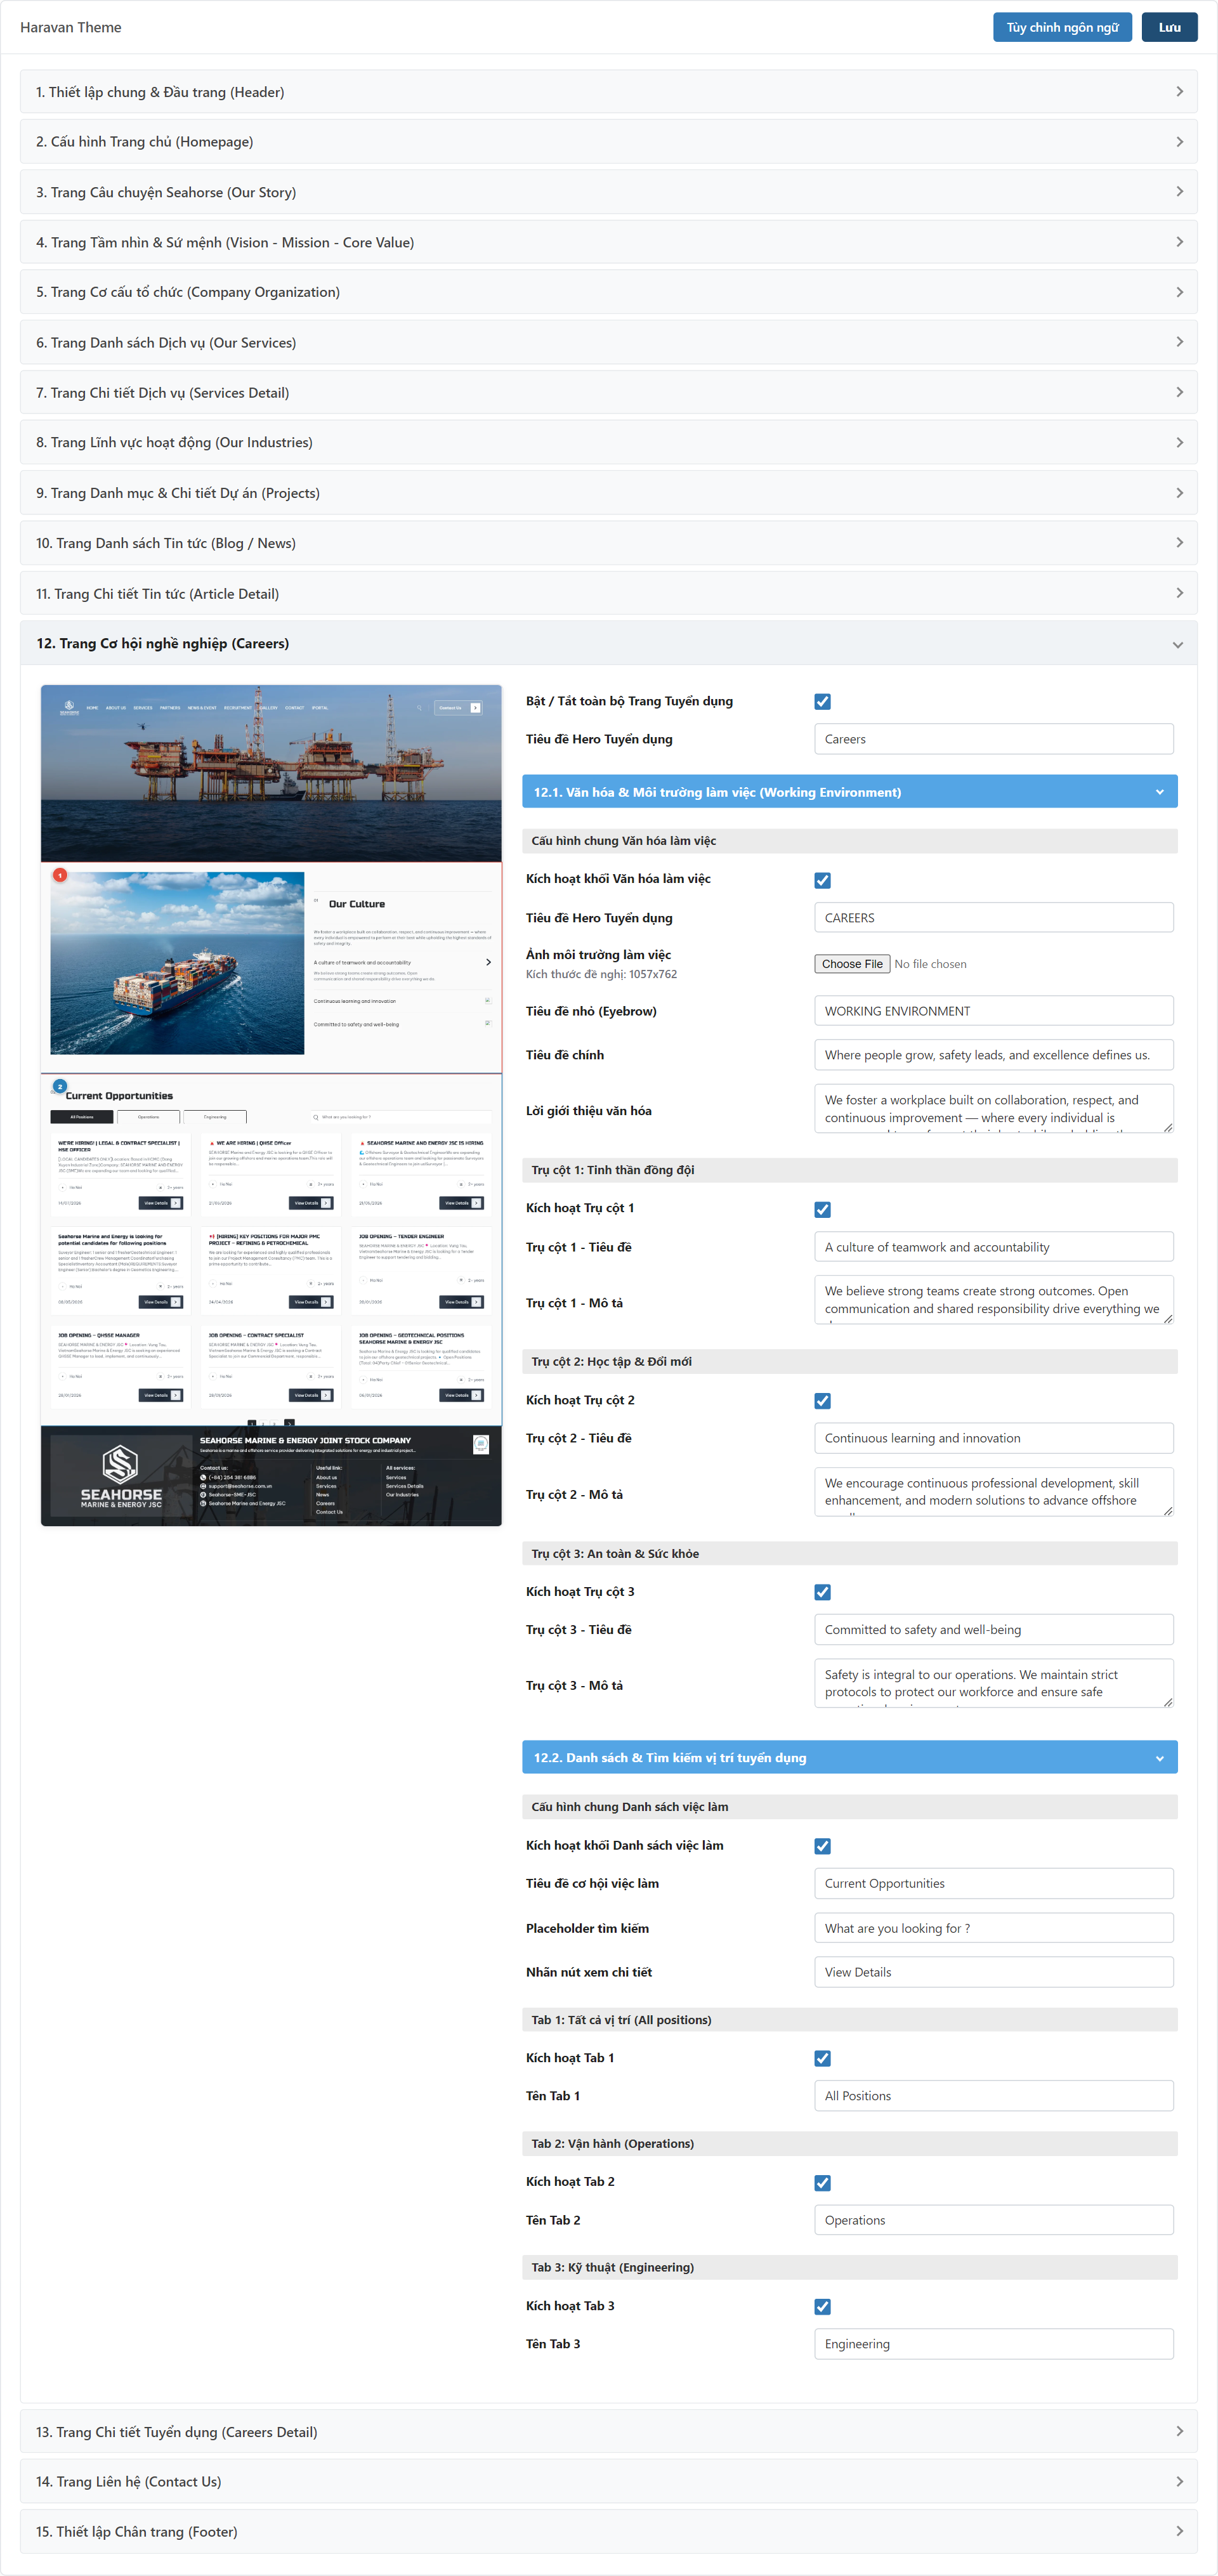Expand section 2 Cấu hình Trang chủ

(x=608, y=142)
